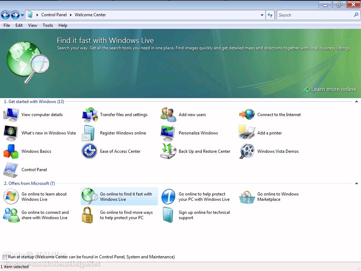
Task: Collapse the Offers from Microsoft section
Action: tap(356, 183)
